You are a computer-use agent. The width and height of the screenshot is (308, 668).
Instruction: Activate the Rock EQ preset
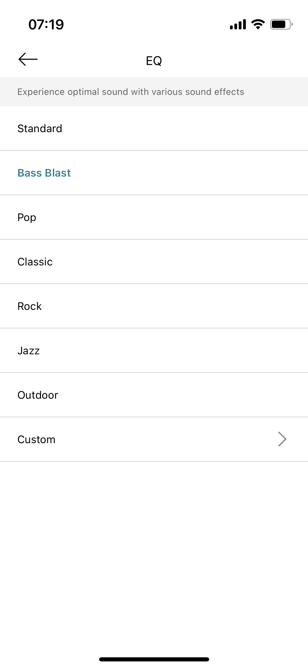coord(154,306)
